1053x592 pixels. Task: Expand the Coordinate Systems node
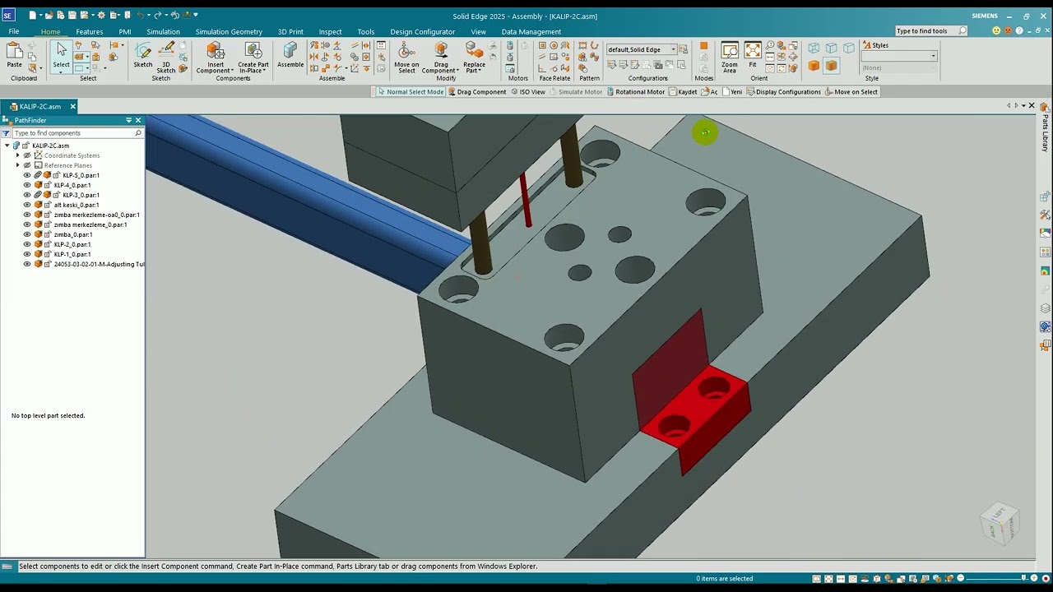click(18, 155)
